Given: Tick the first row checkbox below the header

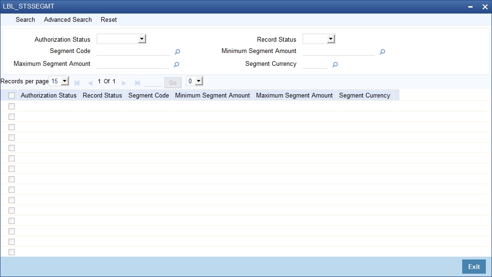Looking at the screenshot, I should [12, 107].
